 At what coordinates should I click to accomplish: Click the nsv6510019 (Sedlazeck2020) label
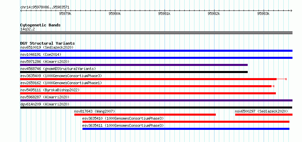click(x=47, y=47)
